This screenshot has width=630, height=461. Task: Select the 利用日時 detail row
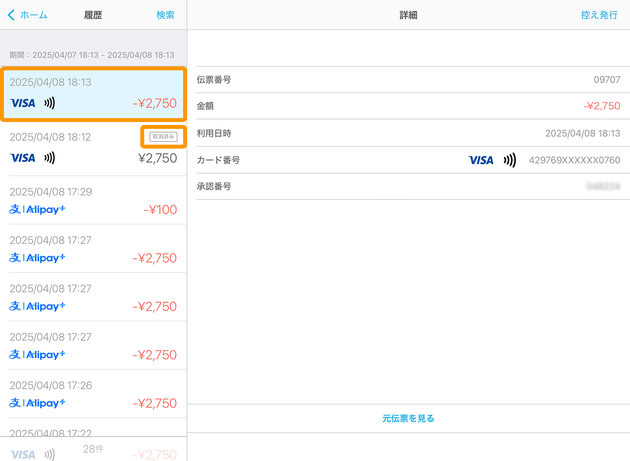[408, 133]
